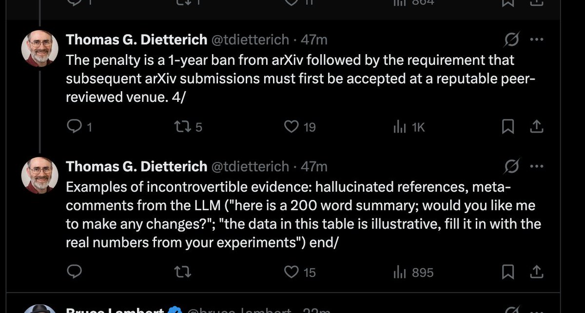Screen dimensions: 585x313
Task: Open Grok icon on the evidence tweet
Action: (x=511, y=166)
